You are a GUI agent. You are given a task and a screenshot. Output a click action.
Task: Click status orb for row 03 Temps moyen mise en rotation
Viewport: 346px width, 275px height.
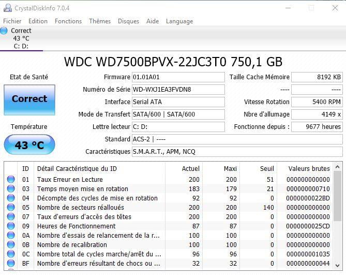coord(11,189)
